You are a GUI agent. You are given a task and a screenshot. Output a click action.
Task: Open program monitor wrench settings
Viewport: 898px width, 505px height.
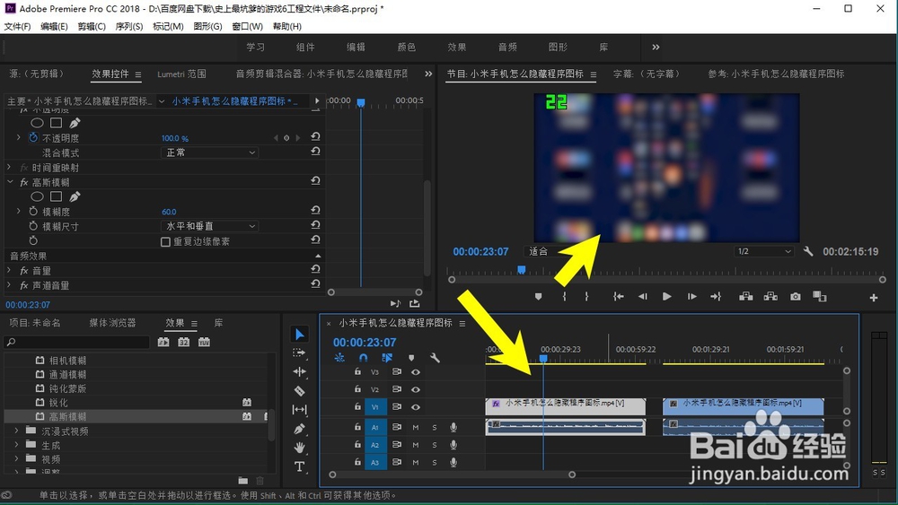pyautogui.click(x=808, y=251)
